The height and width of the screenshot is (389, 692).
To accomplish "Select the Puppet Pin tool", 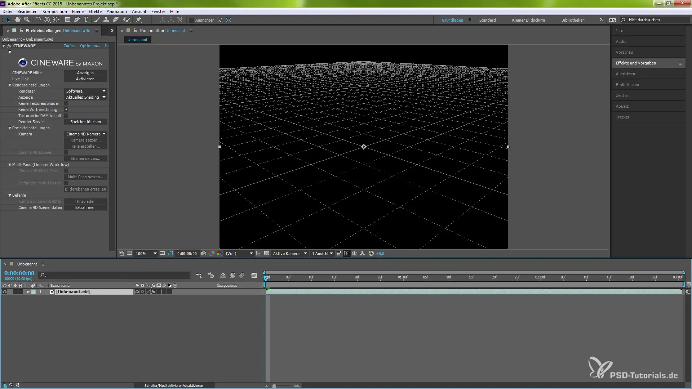I will [139, 20].
